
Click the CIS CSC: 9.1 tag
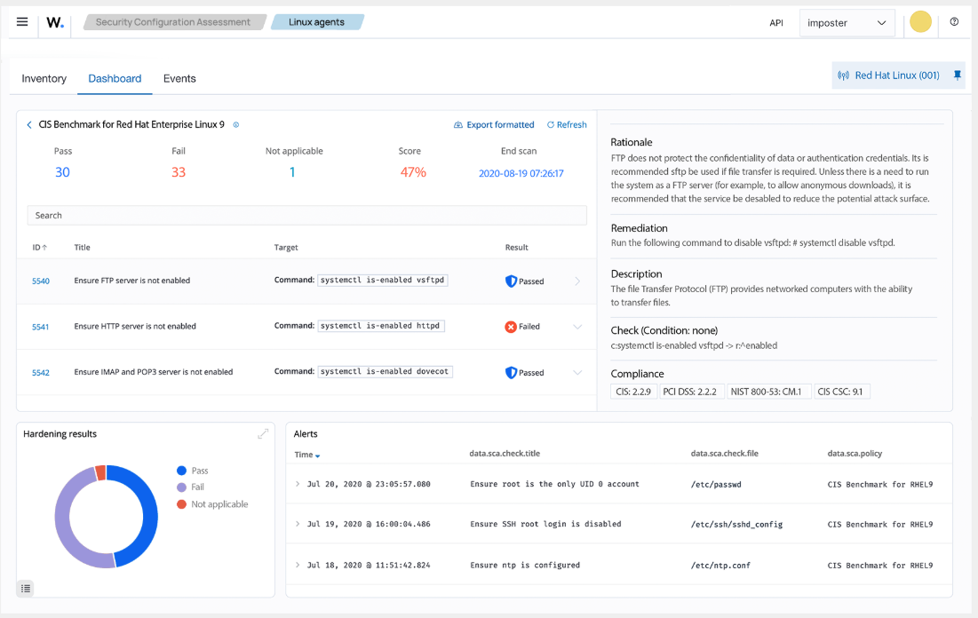[x=840, y=392]
